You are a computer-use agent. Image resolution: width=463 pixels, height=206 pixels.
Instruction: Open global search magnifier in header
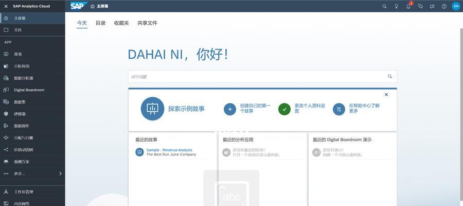pos(384,6)
